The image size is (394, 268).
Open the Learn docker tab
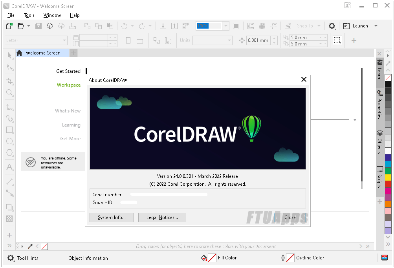click(x=379, y=69)
